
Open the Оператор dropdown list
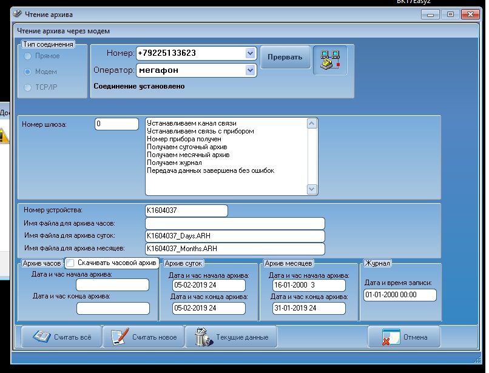pos(250,70)
